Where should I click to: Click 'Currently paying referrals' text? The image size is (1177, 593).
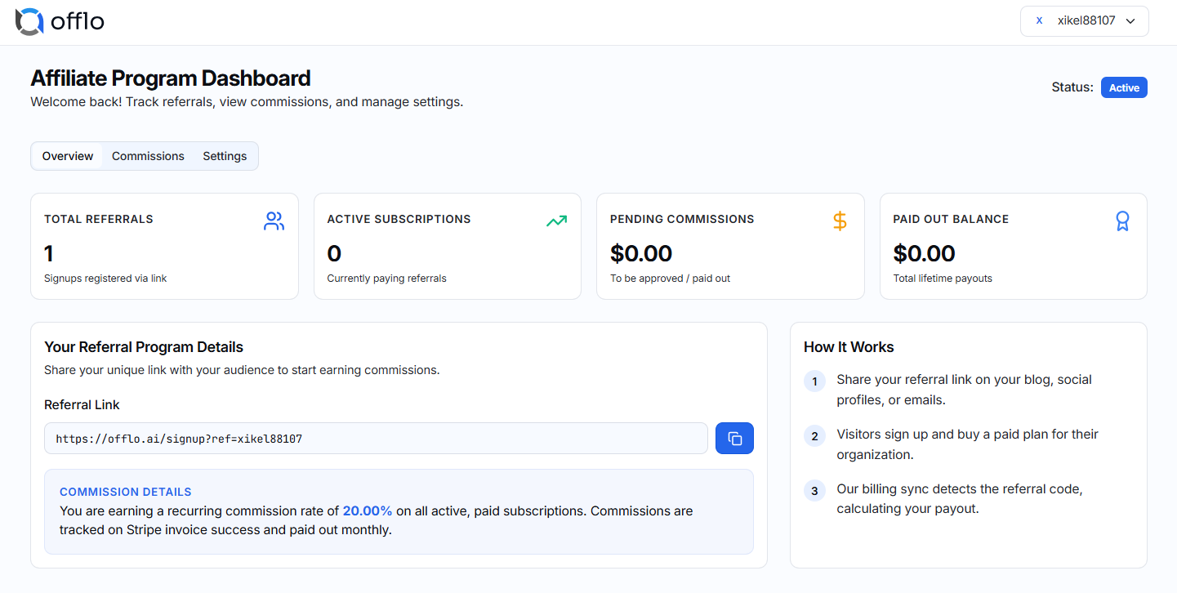[387, 279]
